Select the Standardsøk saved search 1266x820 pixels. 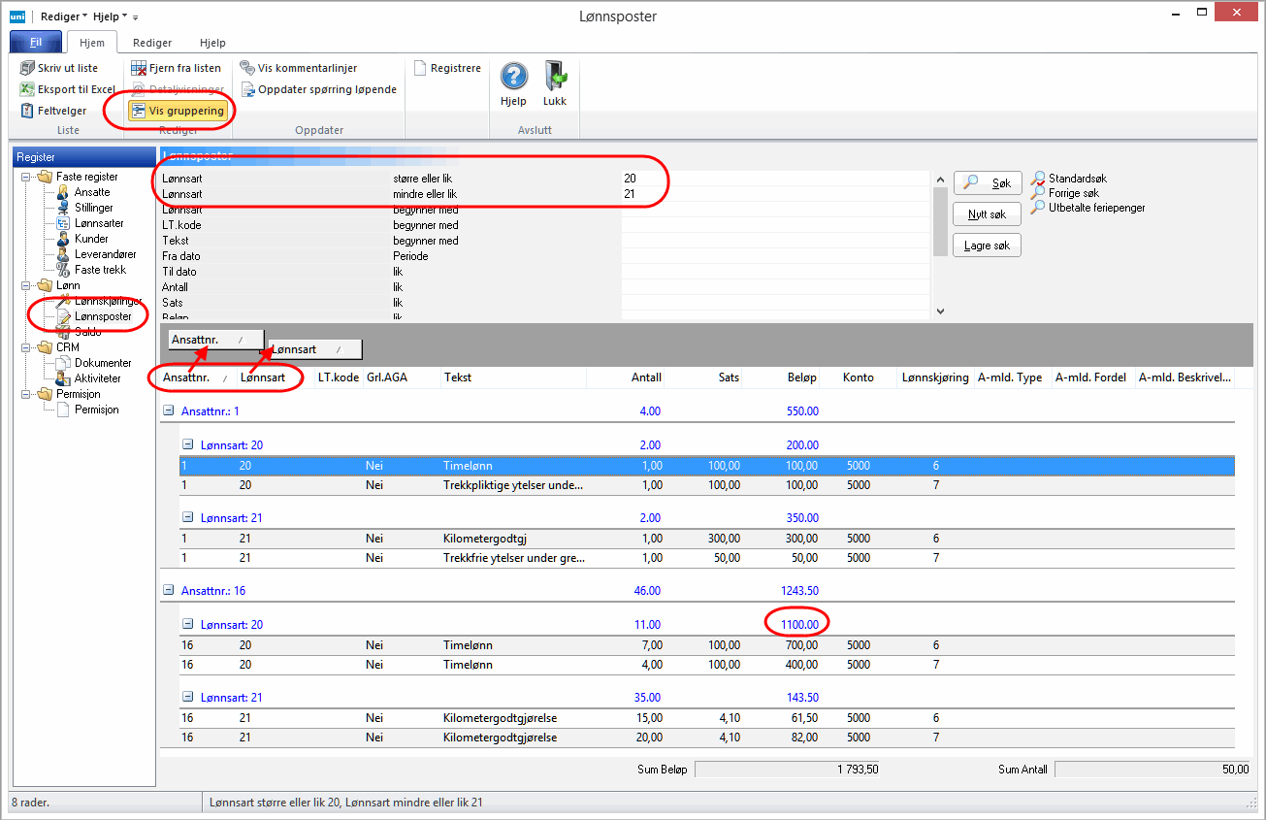(x=1077, y=179)
